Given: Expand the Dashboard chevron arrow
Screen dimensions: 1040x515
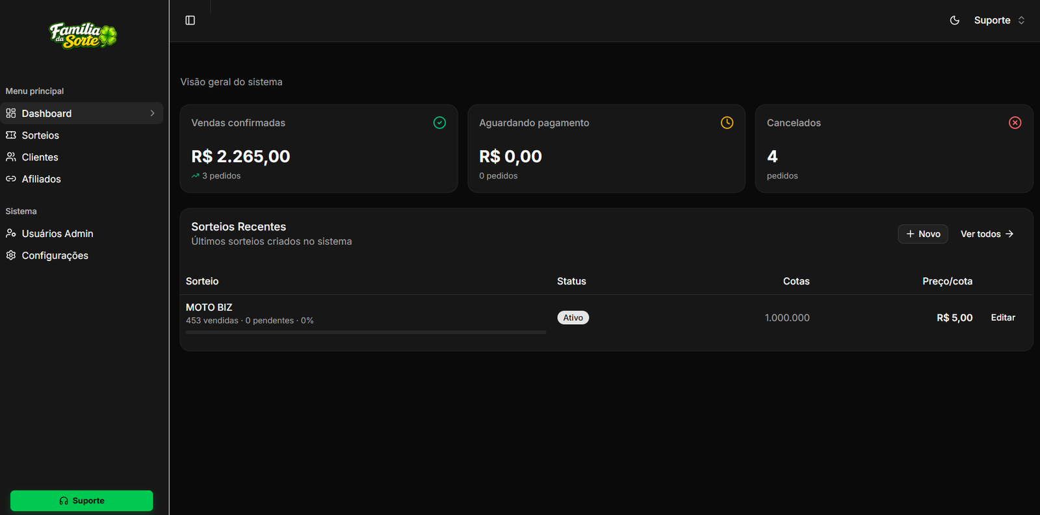Looking at the screenshot, I should [153, 113].
